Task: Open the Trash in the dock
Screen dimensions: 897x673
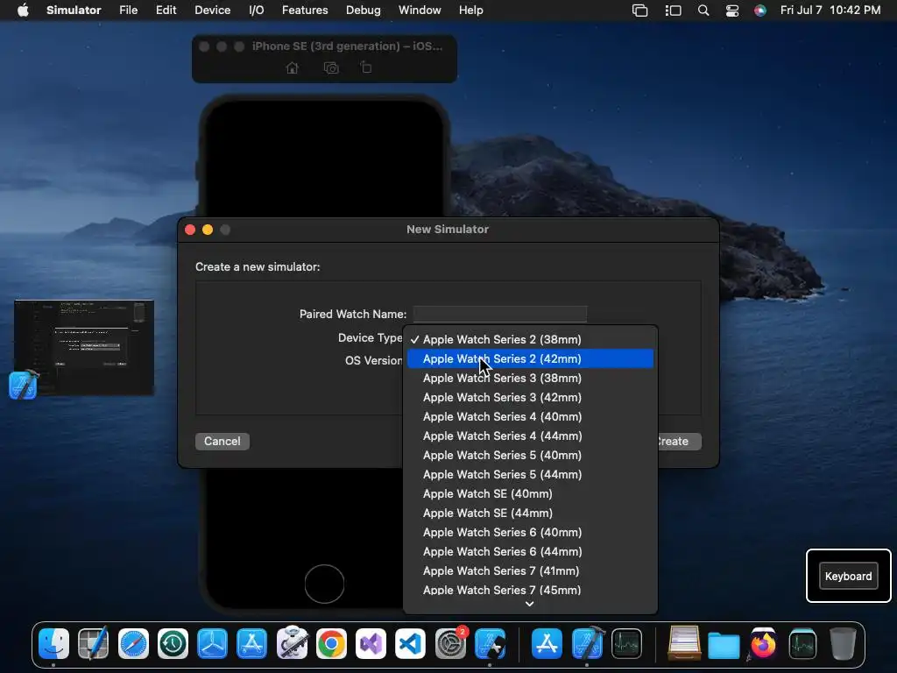Action: click(842, 643)
